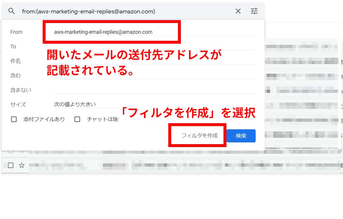Click the search magnifier icon
The width and height of the screenshot is (343, 219).
pos(12,11)
